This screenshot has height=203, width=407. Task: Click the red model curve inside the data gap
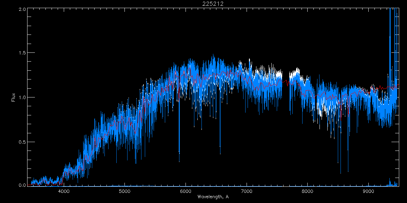[286, 82]
